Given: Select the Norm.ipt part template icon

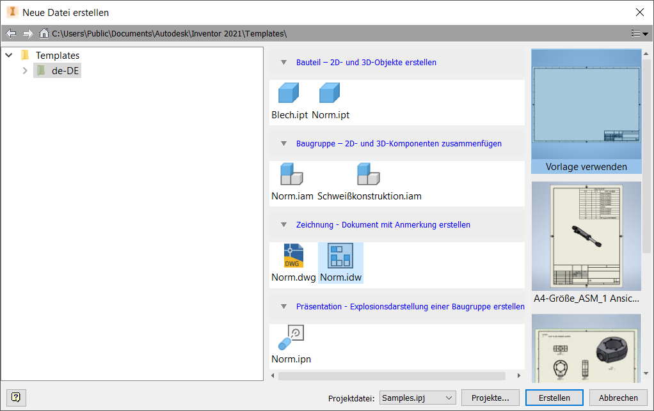Looking at the screenshot, I should coord(330,93).
